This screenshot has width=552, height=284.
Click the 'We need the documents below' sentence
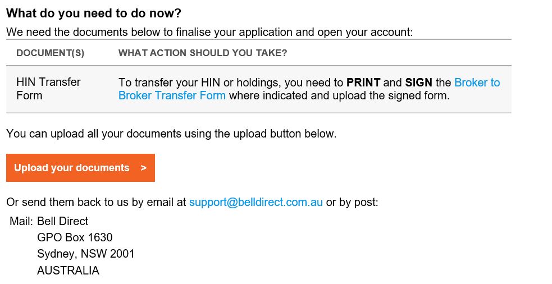coord(209,33)
